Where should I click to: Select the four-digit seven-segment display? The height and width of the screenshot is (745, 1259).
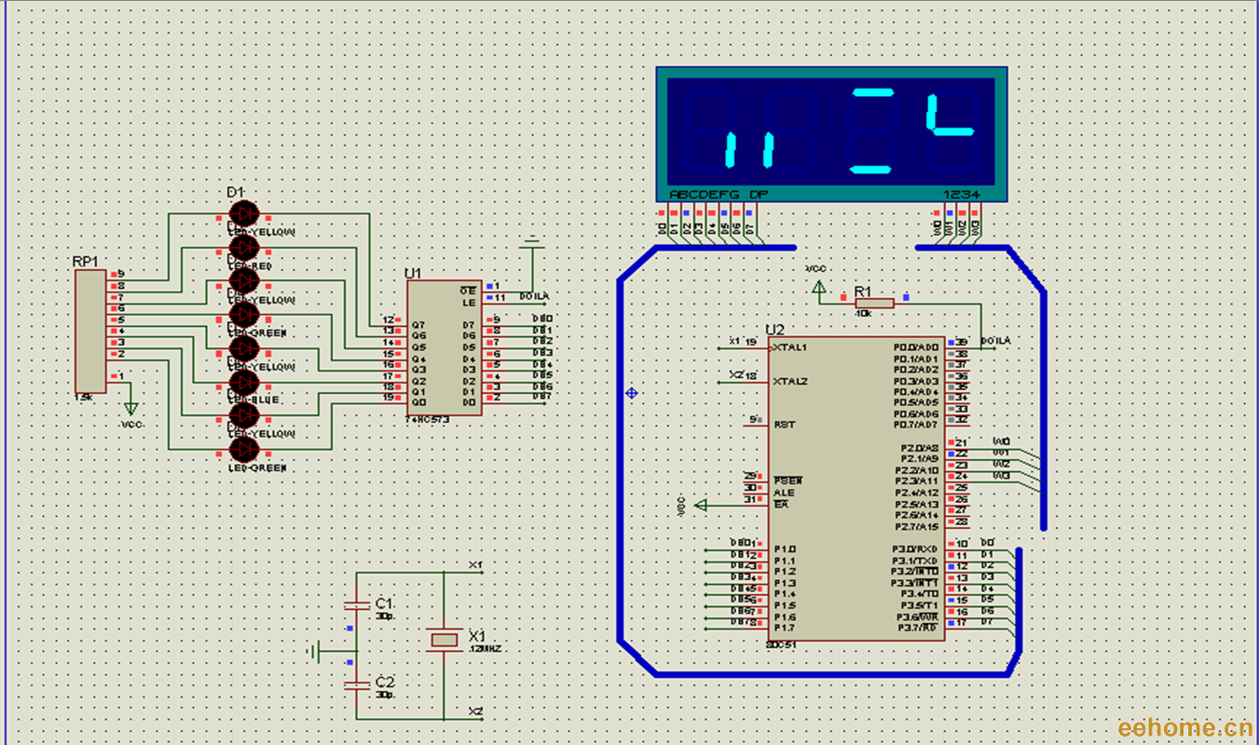831,134
